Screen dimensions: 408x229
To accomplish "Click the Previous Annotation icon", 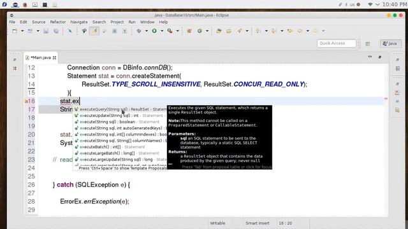I will click(273, 31).
